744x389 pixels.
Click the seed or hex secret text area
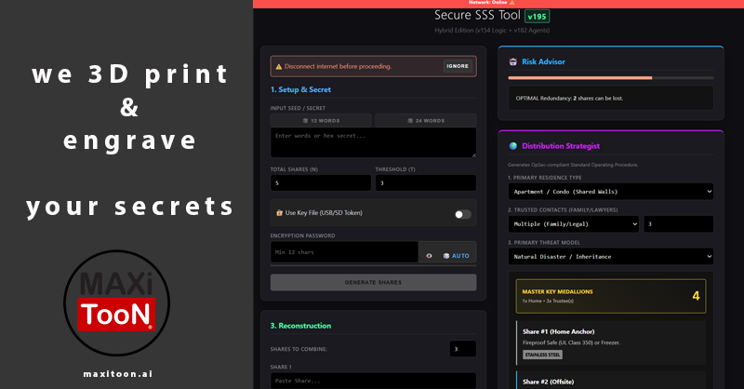373,142
